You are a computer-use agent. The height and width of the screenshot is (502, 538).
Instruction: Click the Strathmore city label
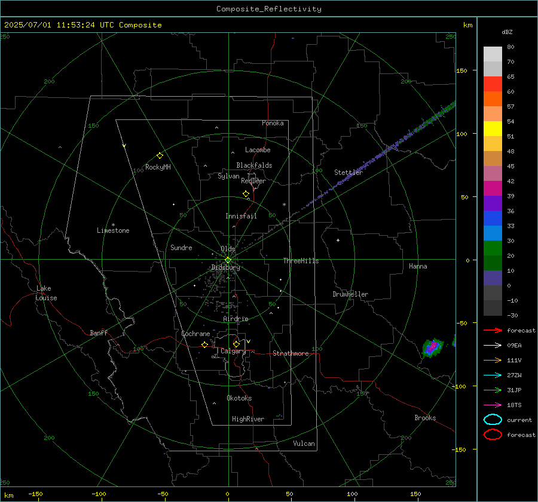click(x=291, y=353)
